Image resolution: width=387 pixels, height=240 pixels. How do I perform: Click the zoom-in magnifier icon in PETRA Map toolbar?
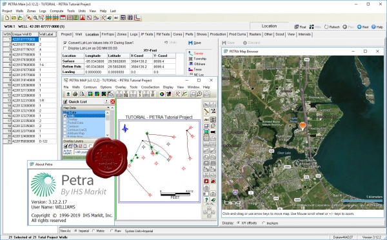(200, 94)
